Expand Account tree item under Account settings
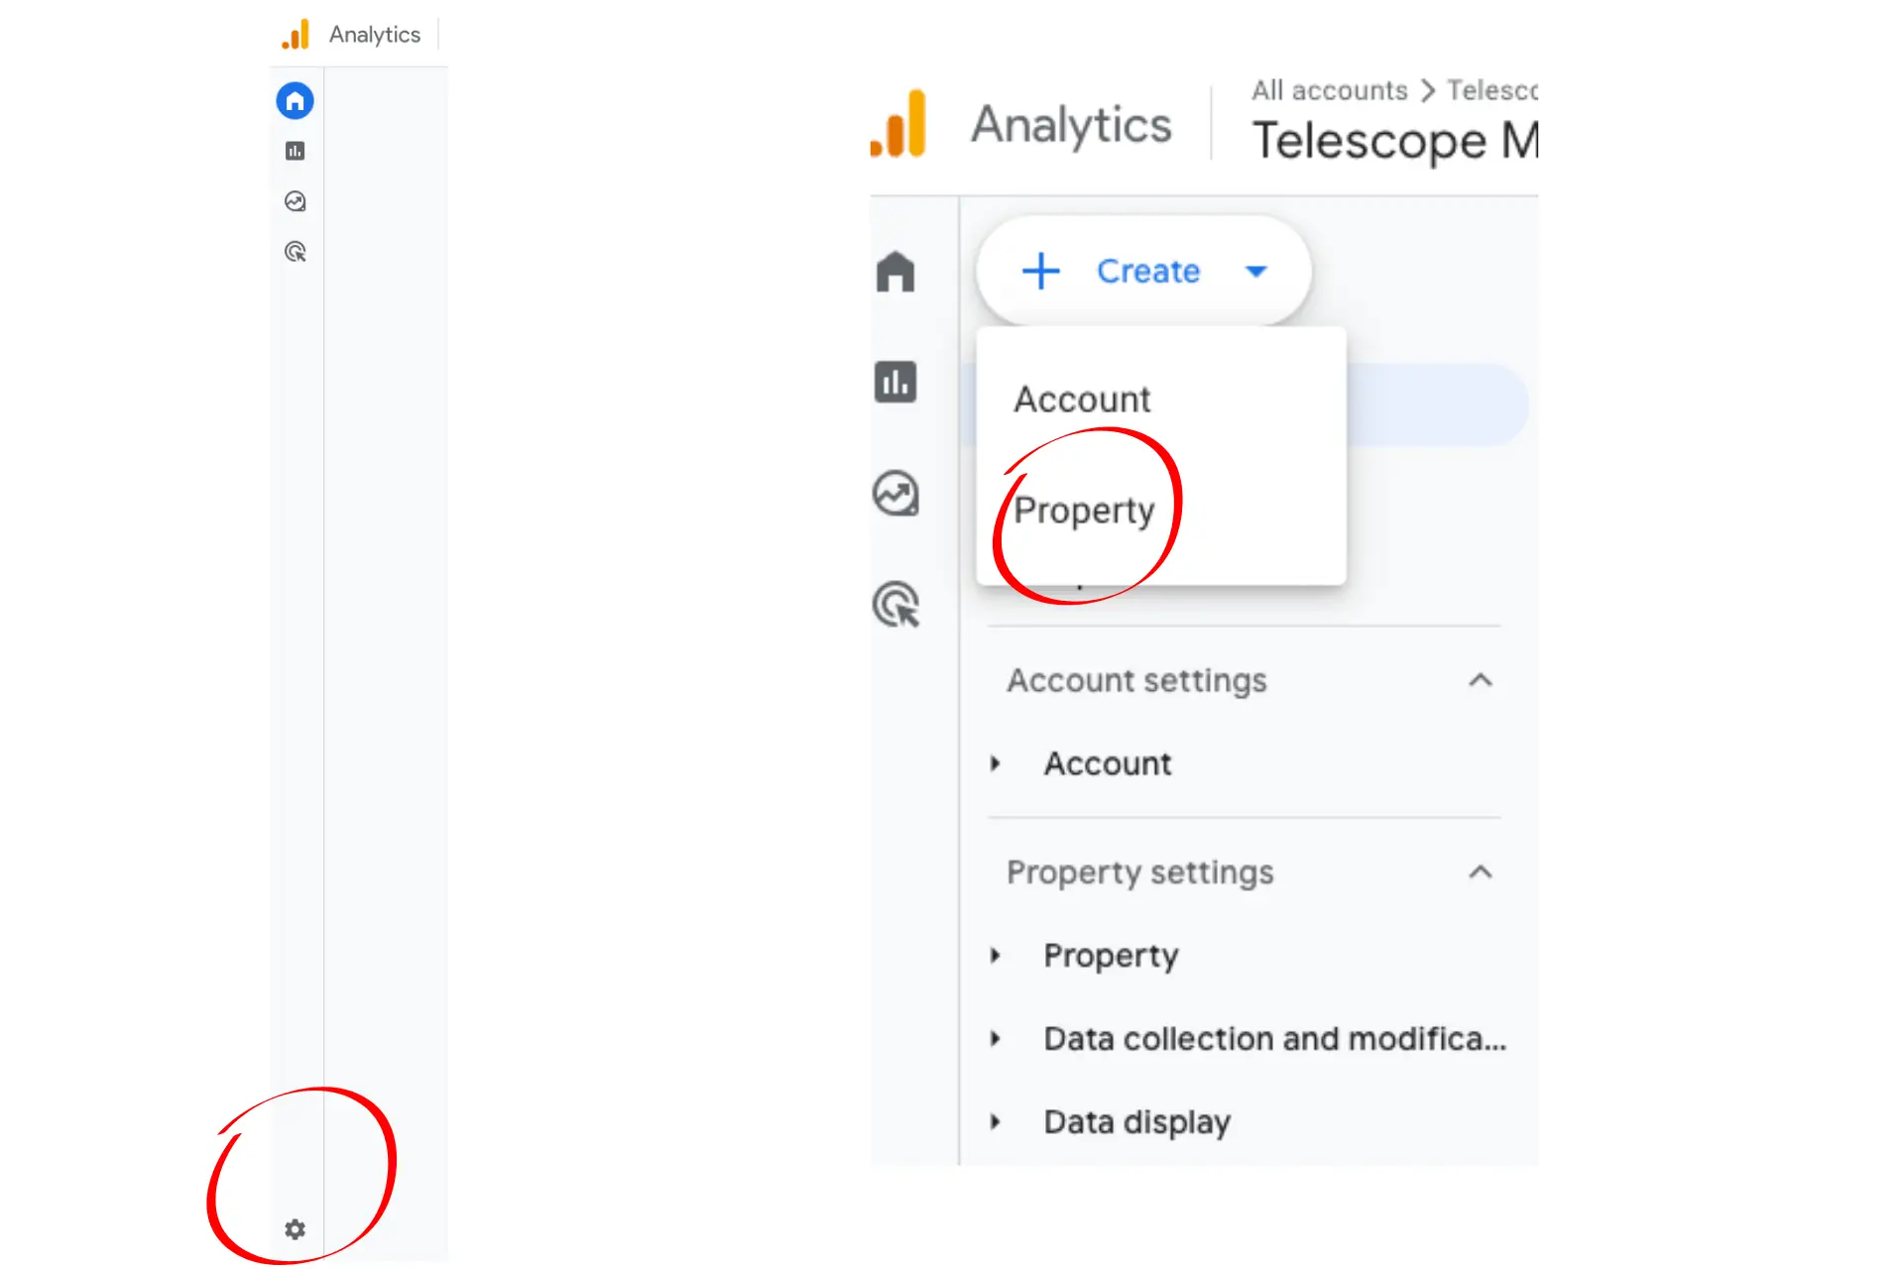 996,763
